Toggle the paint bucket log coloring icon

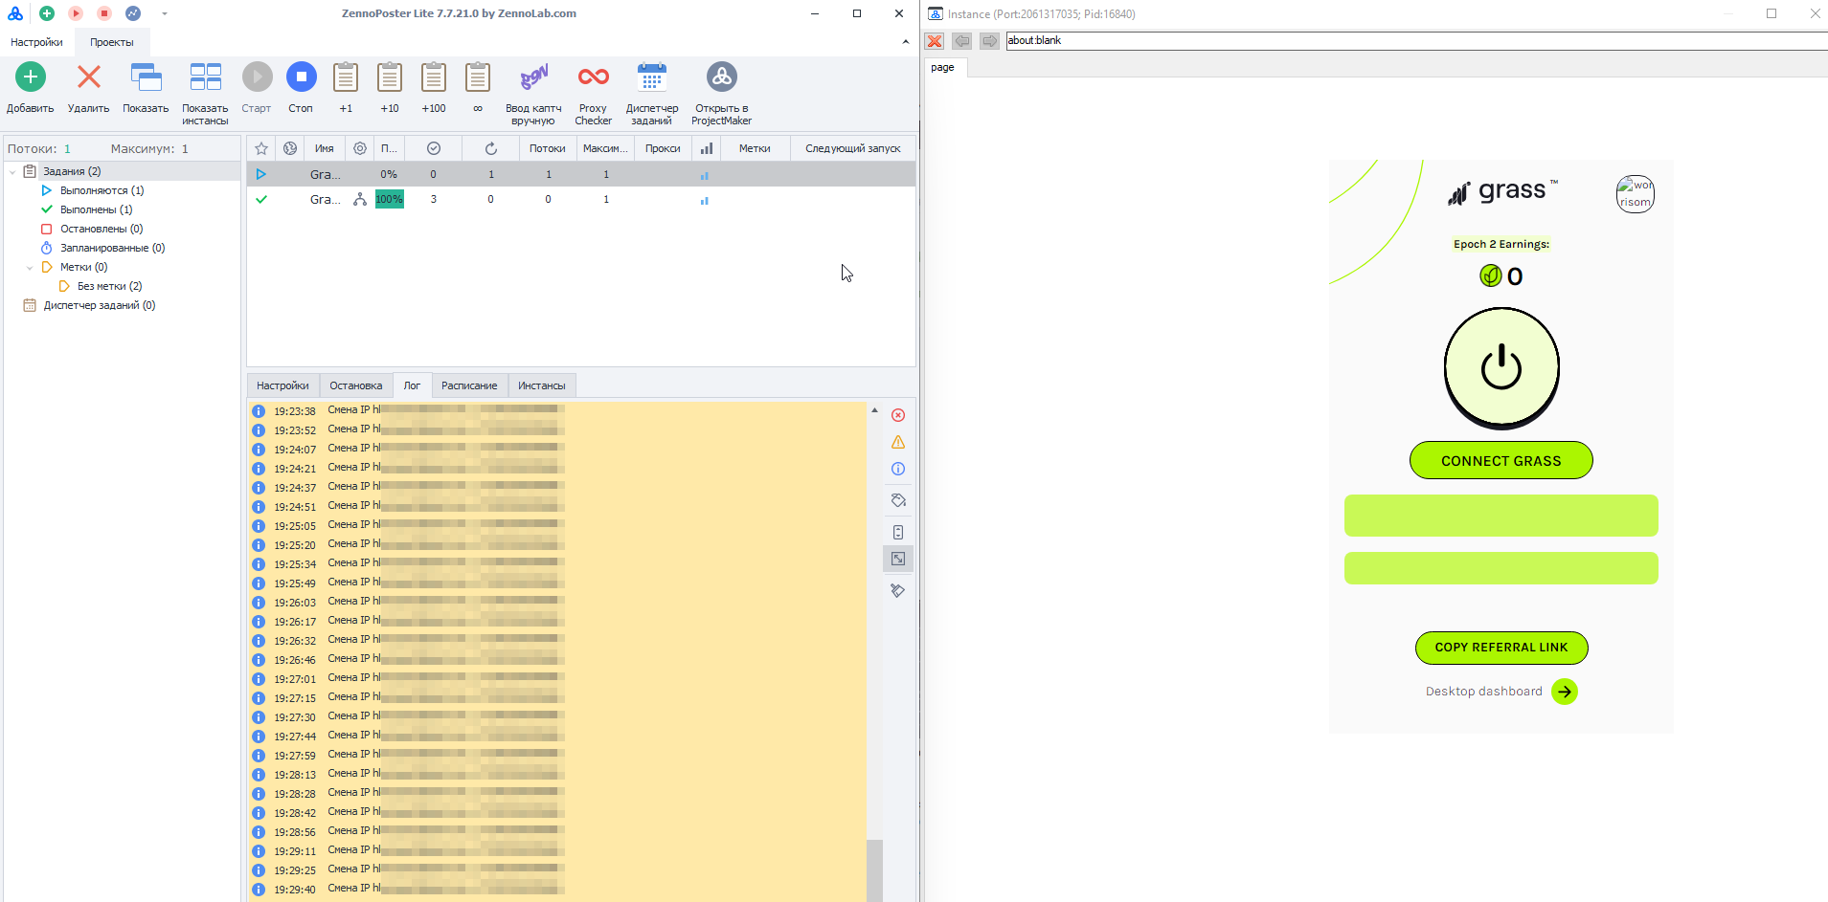click(898, 500)
